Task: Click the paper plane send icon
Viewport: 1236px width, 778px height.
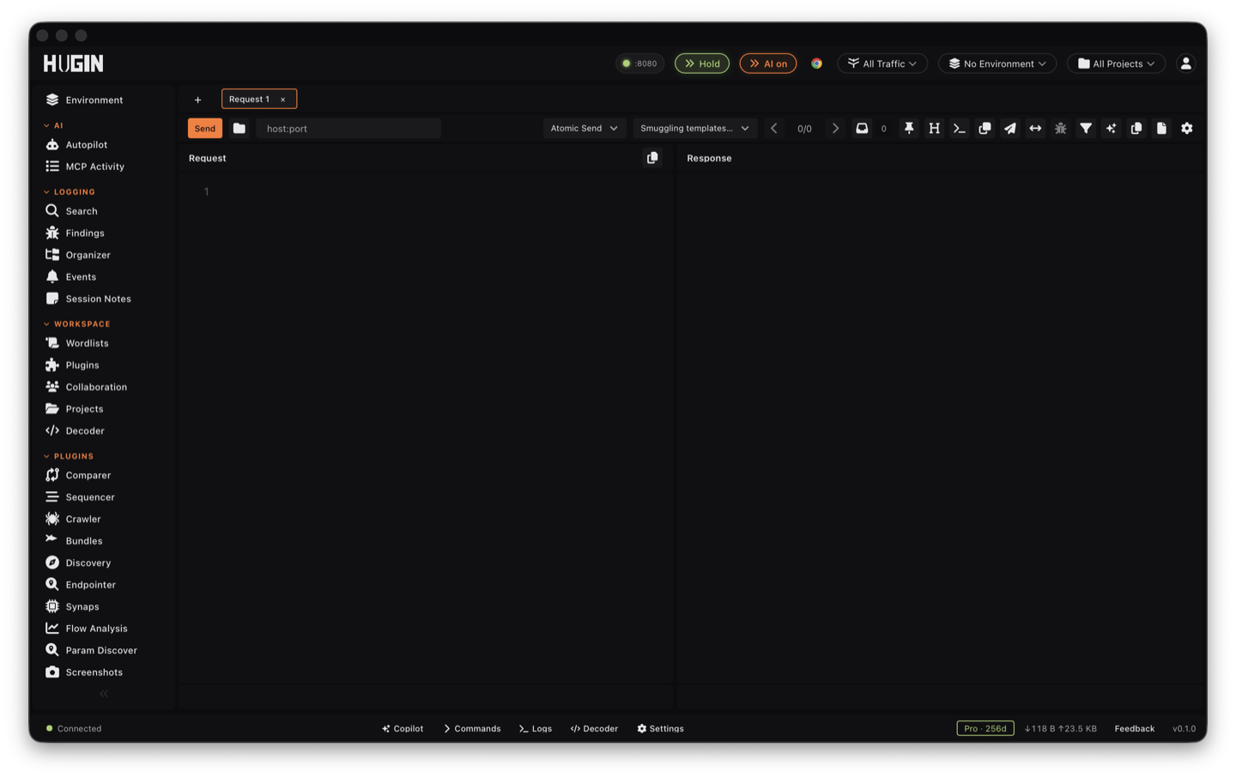Action: click(x=1010, y=128)
